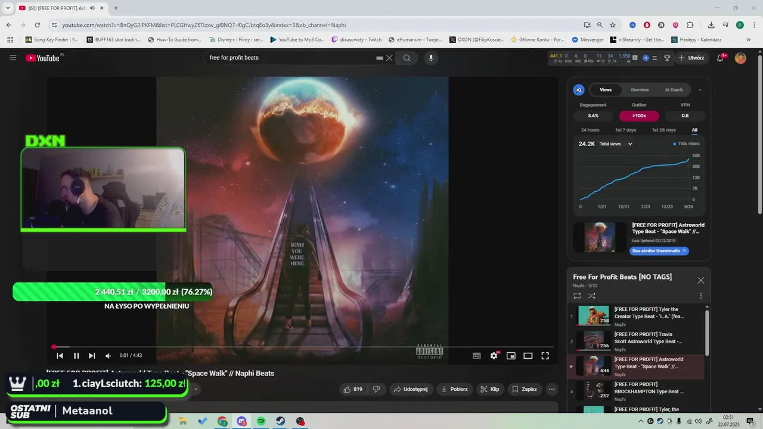The image size is (763, 429).
Task: Select the 1st 7 days range
Action: 626,130
